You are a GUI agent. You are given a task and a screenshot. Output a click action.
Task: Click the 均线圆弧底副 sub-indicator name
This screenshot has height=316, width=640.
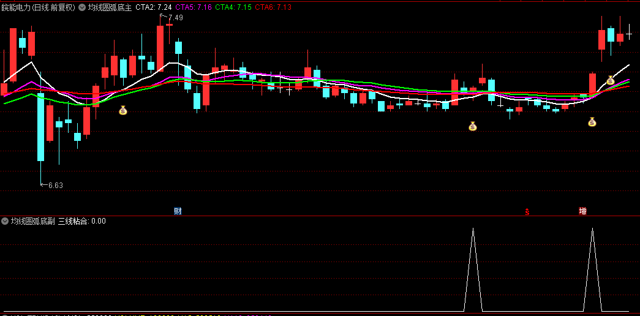pos(32,221)
